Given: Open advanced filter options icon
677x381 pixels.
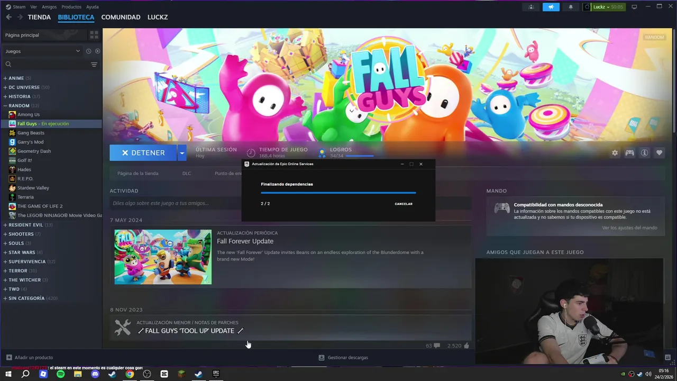Looking at the screenshot, I should tap(94, 65).
